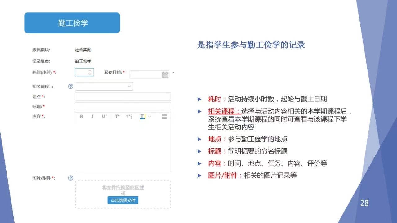Image resolution: width=397 pixels, height=223 pixels.
Task: Click help icon beside 图片/附件
Action: pos(70,178)
